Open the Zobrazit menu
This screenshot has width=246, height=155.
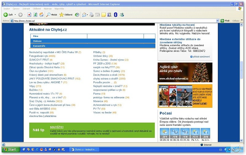(x=26, y=9)
